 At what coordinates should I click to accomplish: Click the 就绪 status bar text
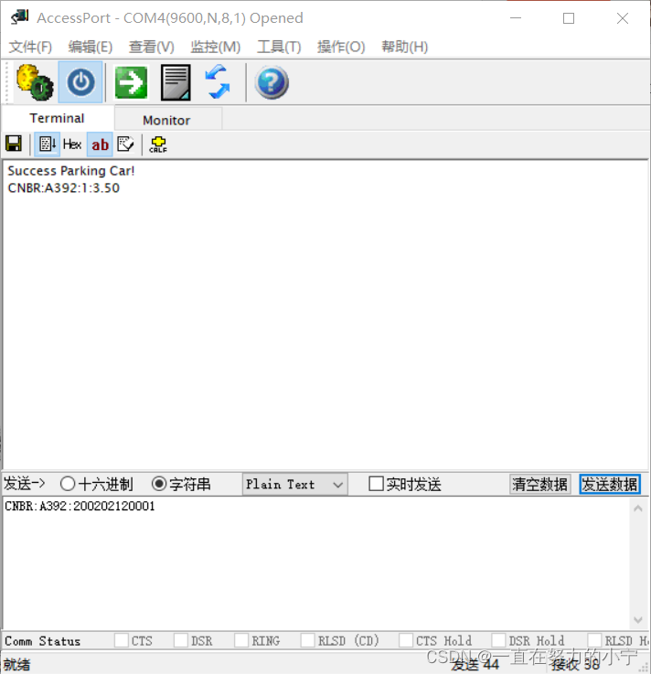click(x=17, y=664)
